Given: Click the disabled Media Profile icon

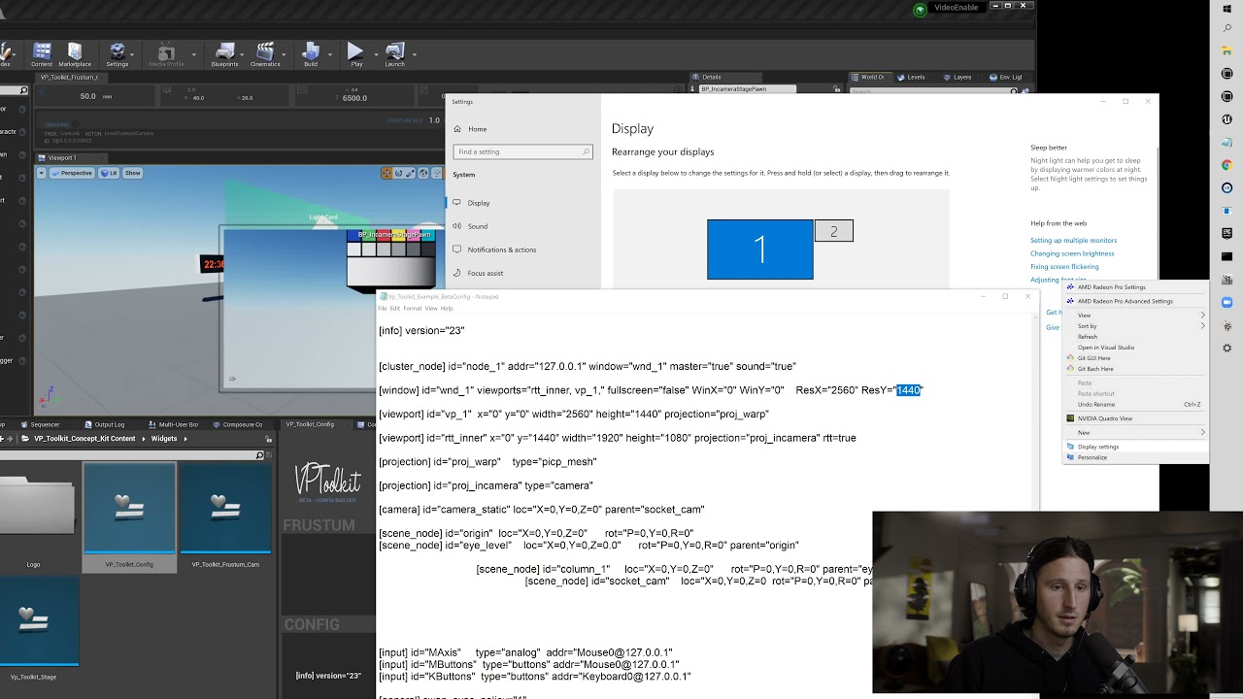Looking at the screenshot, I should pos(166,54).
